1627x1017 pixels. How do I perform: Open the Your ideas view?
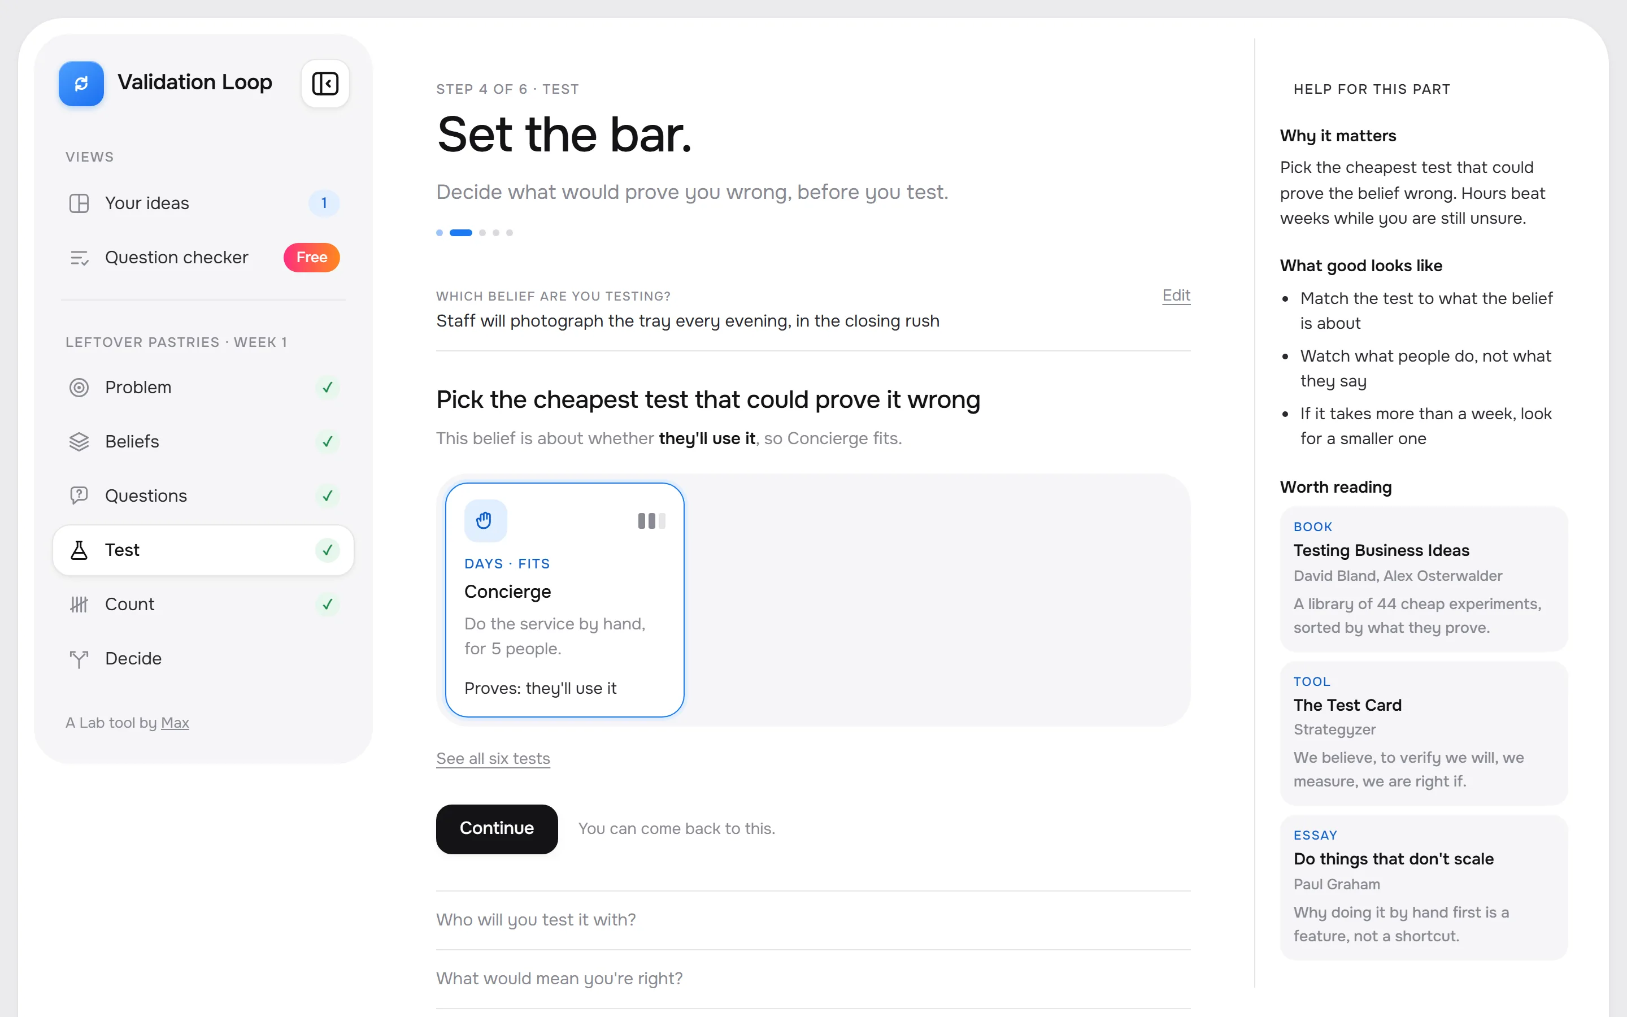click(203, 203)
